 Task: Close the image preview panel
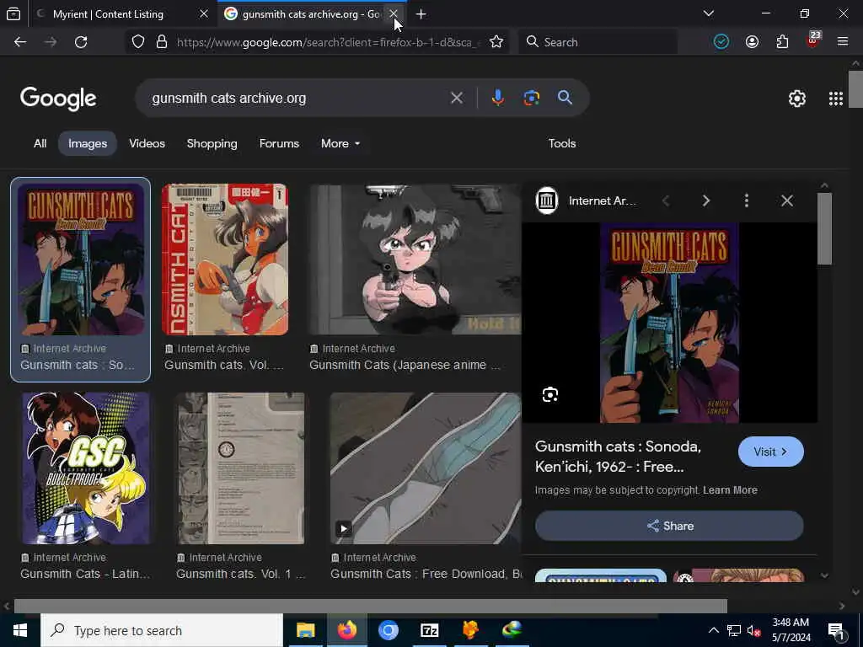(787, 201)
